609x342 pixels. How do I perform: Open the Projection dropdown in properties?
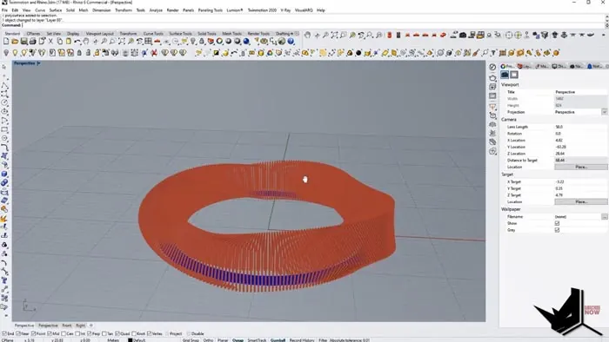(604, 112)
